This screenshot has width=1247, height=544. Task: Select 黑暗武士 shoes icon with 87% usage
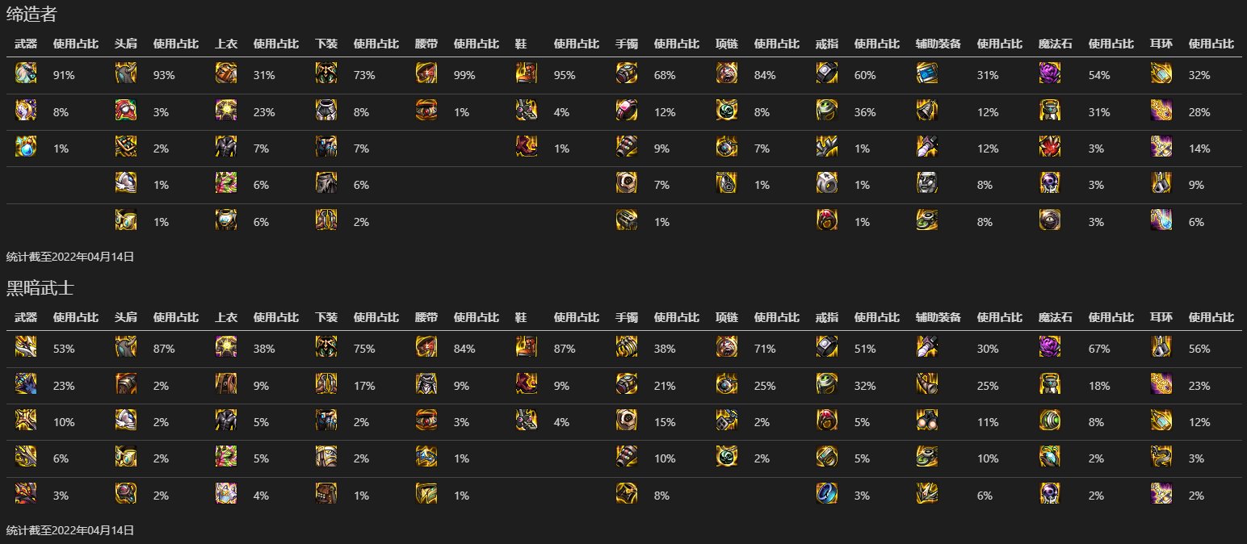(x=527, y=347)
